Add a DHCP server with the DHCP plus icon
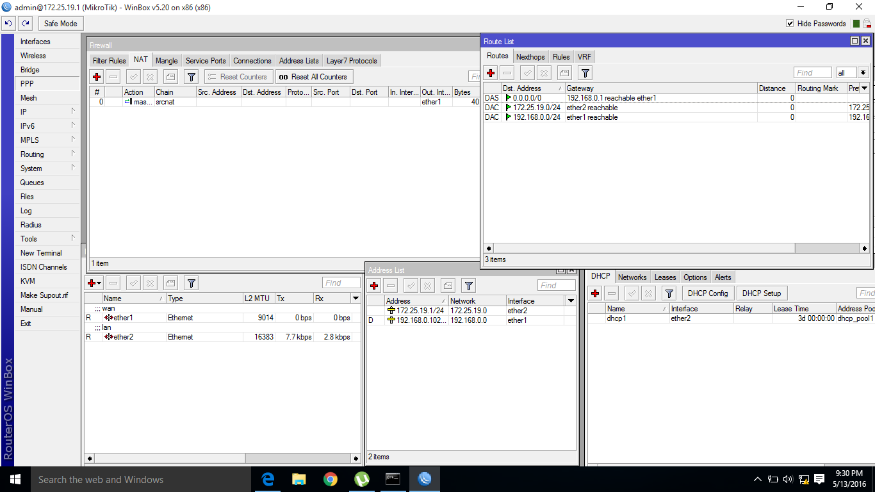This screenshot has height=492, width=875. (595, 293)
